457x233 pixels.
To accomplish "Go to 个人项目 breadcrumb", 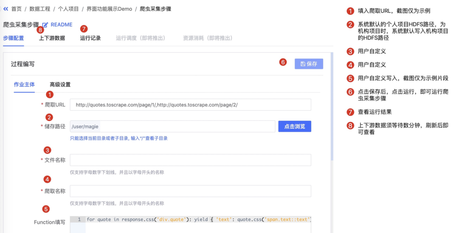I will click(68, 9).
